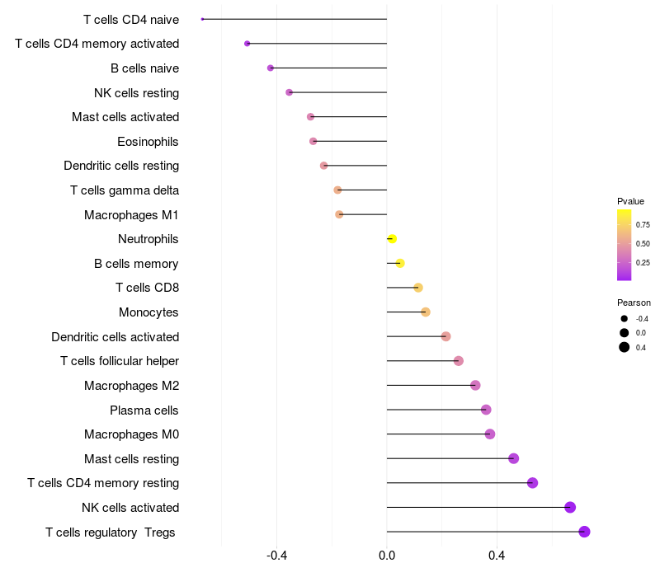Select the Macrophages M2 label
660x577 pixels.
point(132,385)
